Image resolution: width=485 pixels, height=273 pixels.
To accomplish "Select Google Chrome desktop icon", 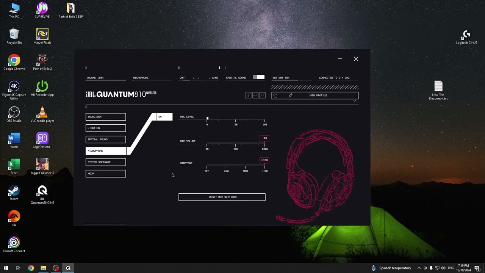I will pyautogui.click(x=14, y=63).
